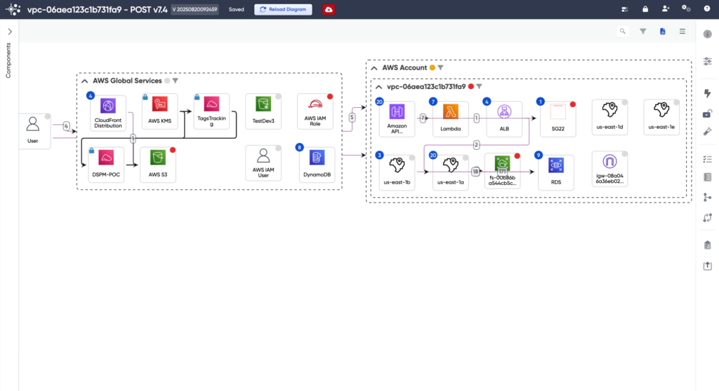This screenshot has width=719, height=391.
Task: Open the canvas filter funnel
Action: point(643,31)
